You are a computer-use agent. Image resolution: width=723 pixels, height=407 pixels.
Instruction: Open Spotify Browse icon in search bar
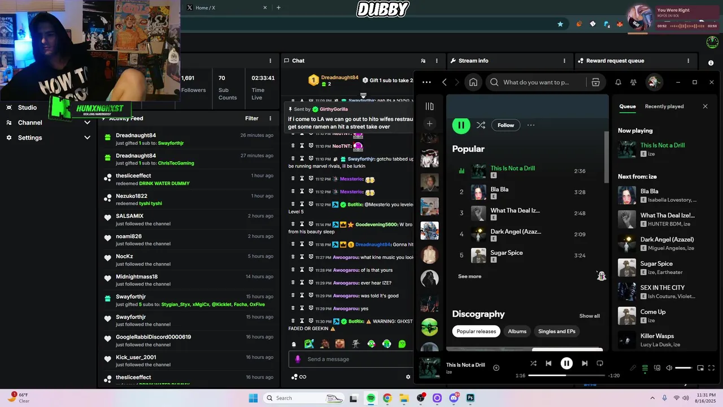[595, 82]
